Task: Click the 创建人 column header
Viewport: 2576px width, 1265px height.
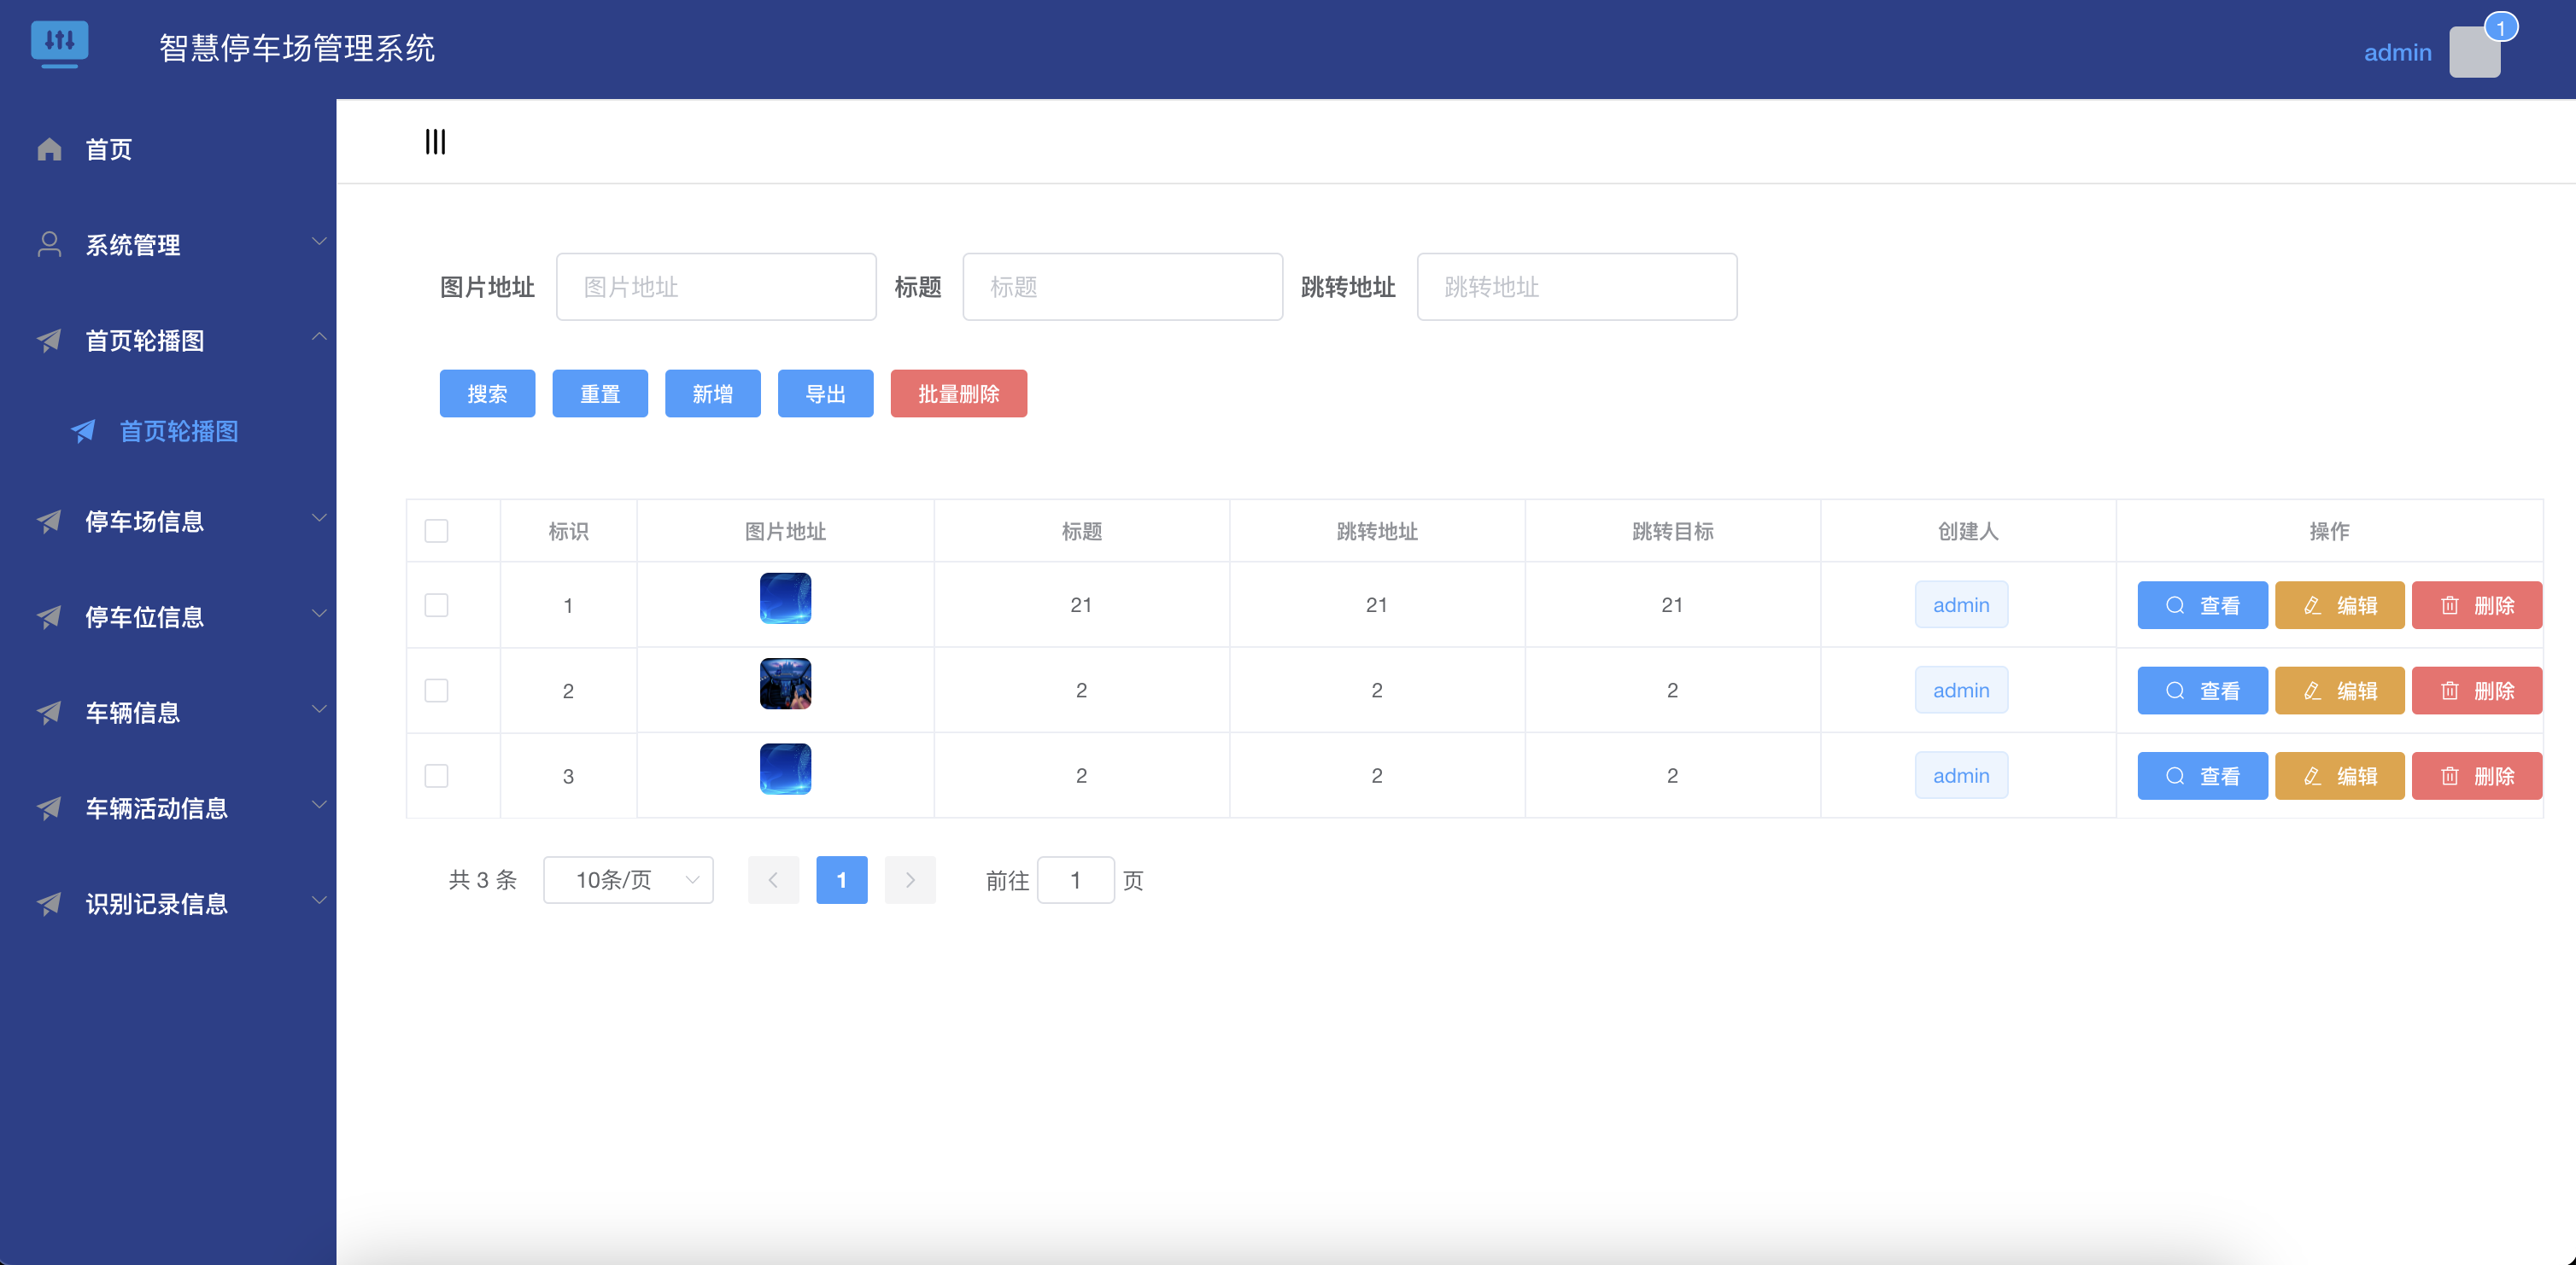Action: coord(1968,532)
